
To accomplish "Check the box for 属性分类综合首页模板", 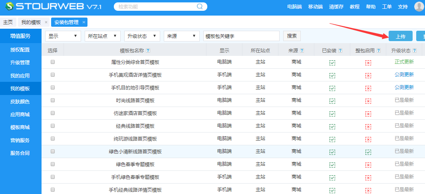I will coord(53,62).
